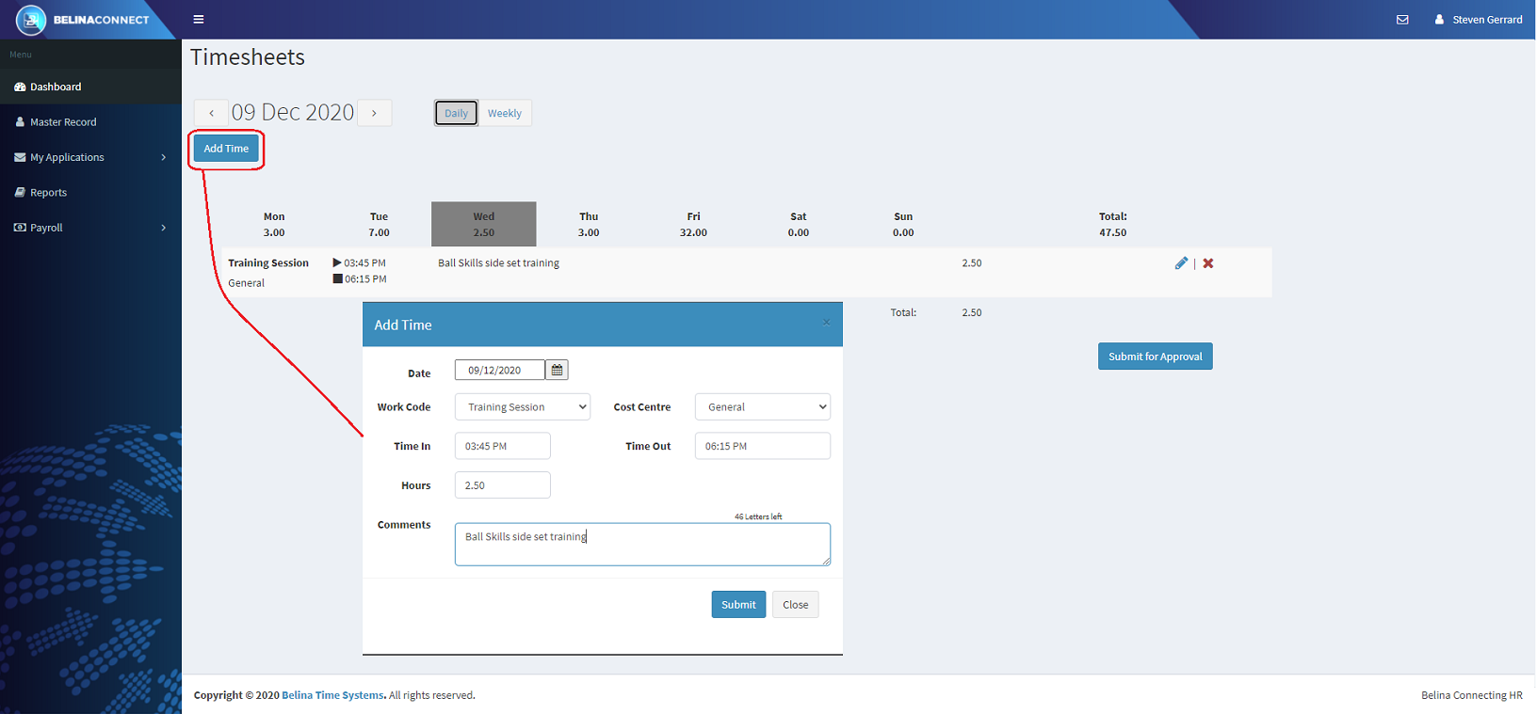
Task: Open the Cost Centre dropdown
Action: click(763, 407)
